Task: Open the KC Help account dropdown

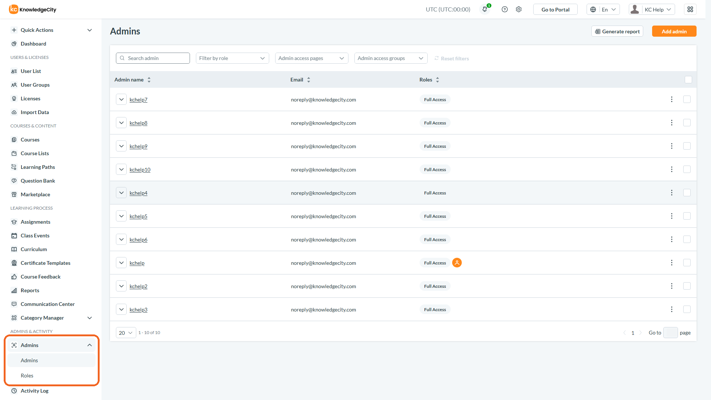Action: (x=652, y=9)
